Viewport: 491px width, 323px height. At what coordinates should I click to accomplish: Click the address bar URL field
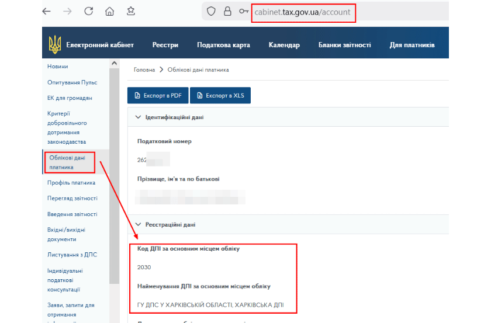[x=303, y=12]
